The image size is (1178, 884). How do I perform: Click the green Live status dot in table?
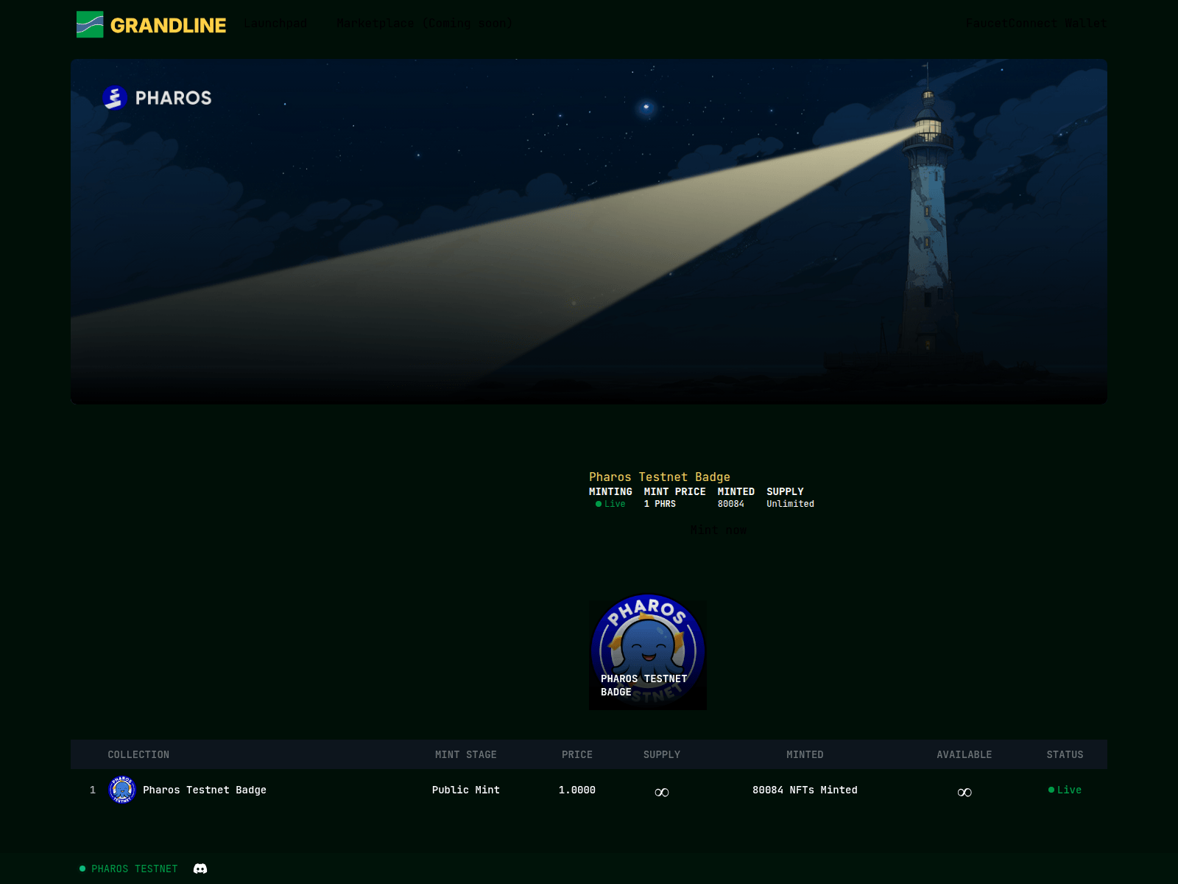pyautogui.click(x=1051, y=790)
